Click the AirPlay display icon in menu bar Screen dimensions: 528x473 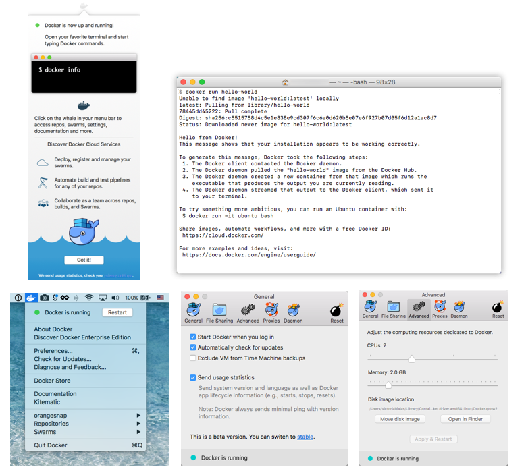103,298
